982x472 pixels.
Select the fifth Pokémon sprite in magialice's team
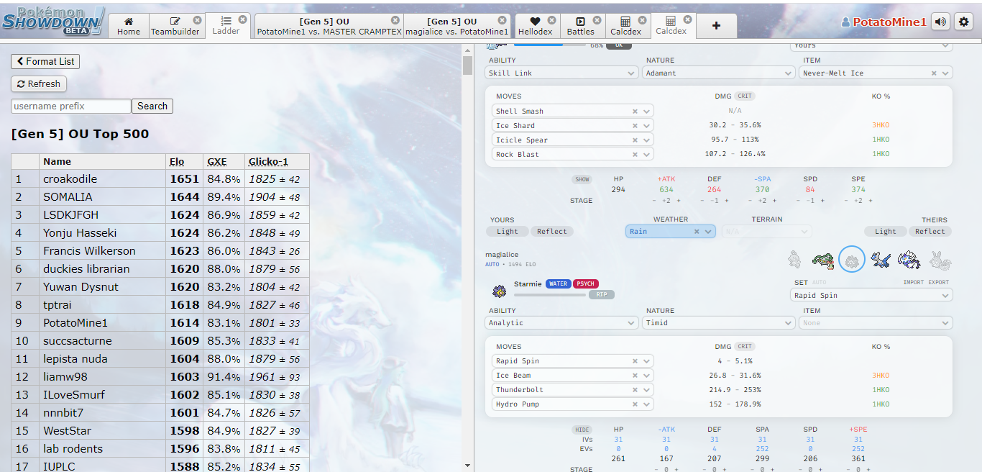909,260
